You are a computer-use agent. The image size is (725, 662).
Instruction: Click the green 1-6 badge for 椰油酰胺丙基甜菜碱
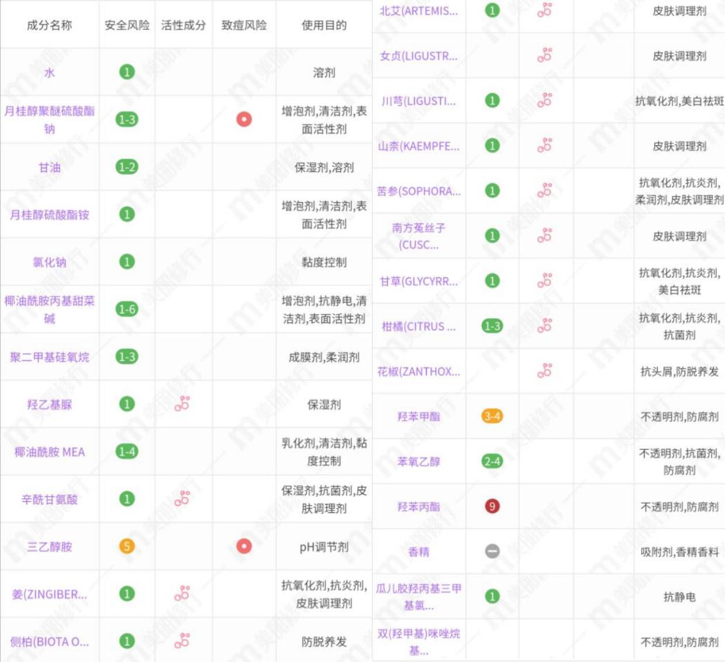click(128, 310)
